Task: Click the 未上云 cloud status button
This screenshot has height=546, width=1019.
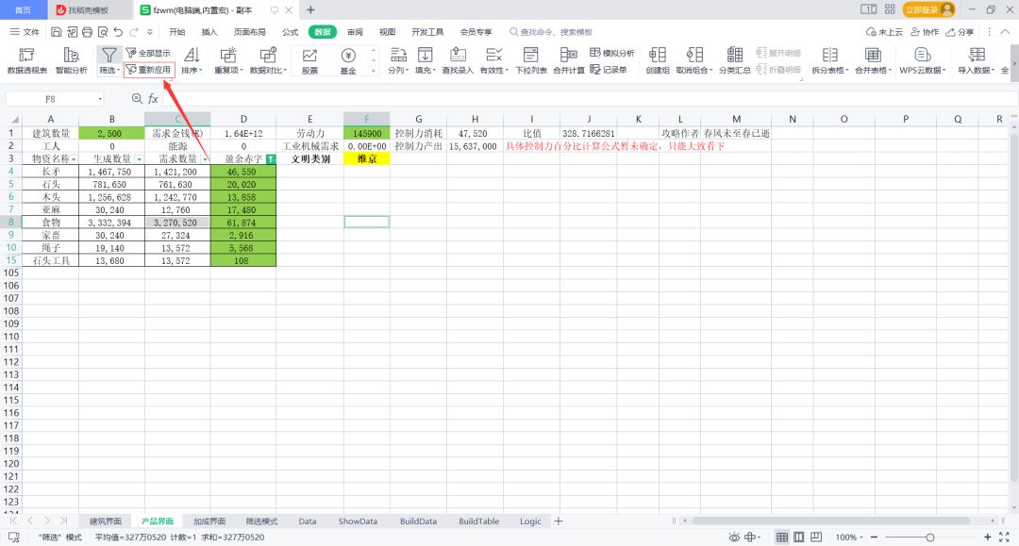Action: coord(884,32)
